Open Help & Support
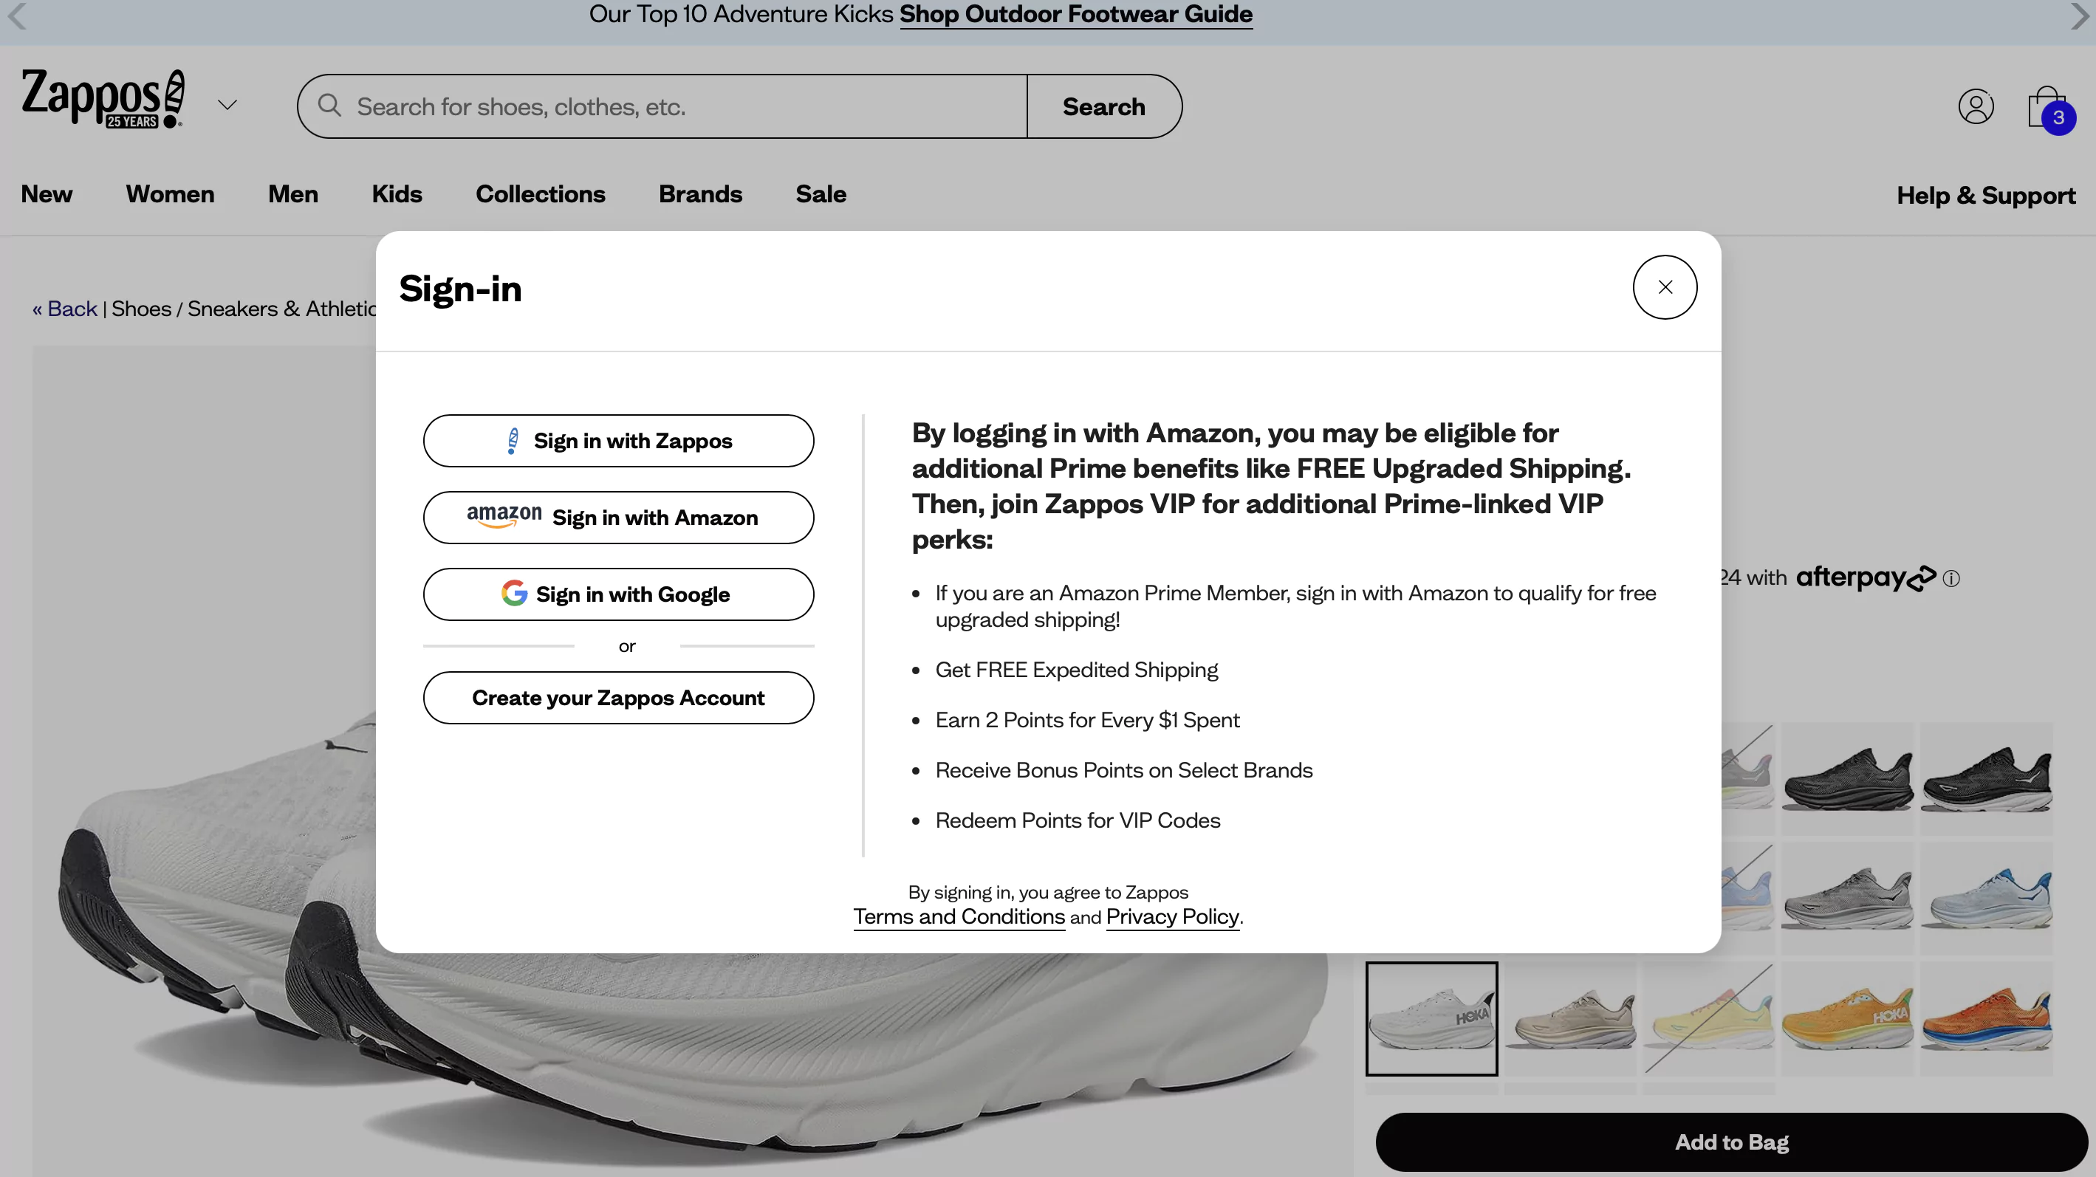Image resolution: width=2096 pixels, height=1177 pixels. coord(1986,195)
